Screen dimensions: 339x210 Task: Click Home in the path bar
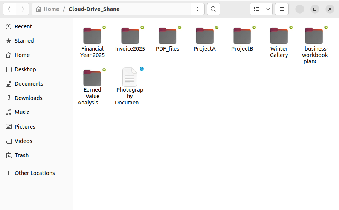coord(47,9)
